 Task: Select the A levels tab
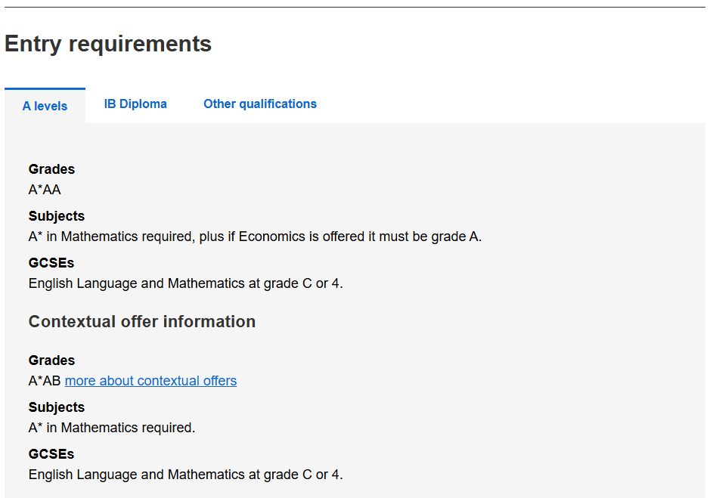pos(45,106)
